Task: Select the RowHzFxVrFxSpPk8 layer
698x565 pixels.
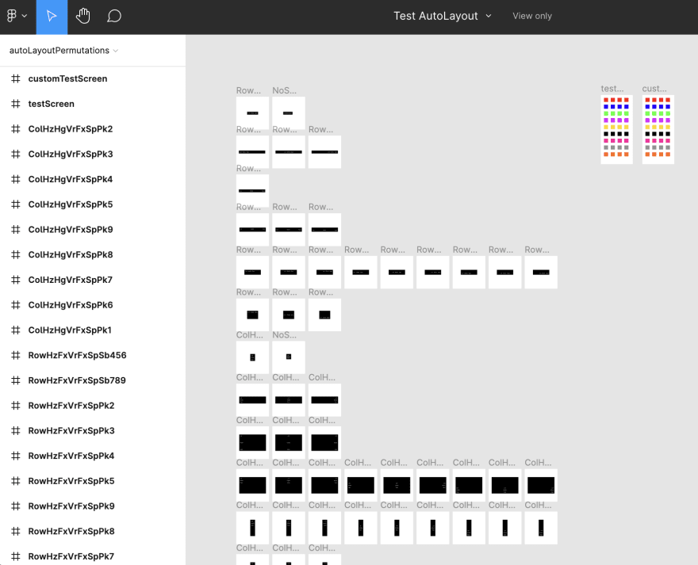Action: 93,531
